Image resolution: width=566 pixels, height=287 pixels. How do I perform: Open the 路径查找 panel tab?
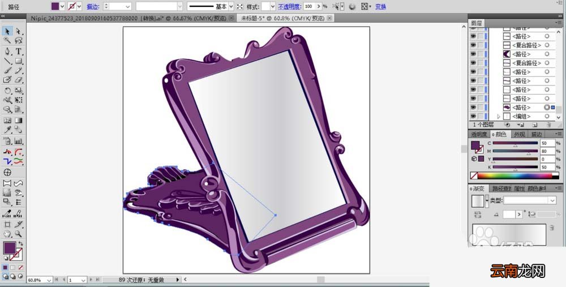(x=501, y=189)
